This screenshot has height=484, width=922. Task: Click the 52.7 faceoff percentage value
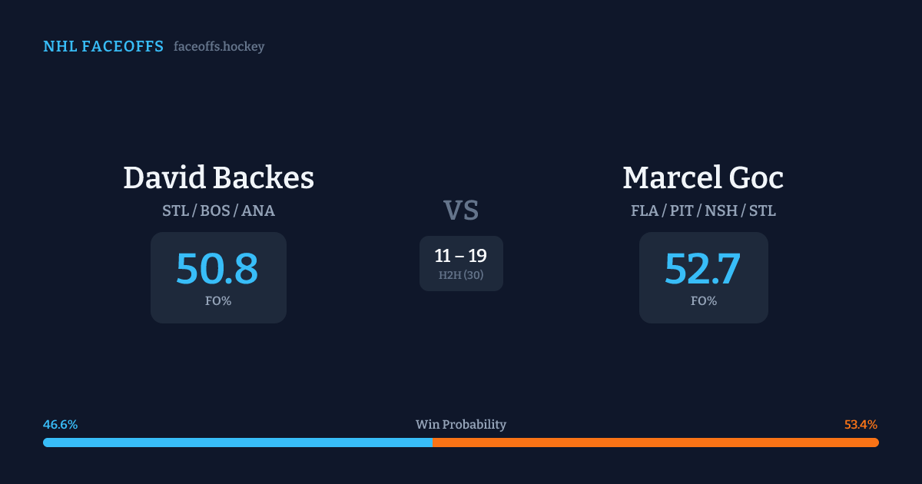pos(703,268)
